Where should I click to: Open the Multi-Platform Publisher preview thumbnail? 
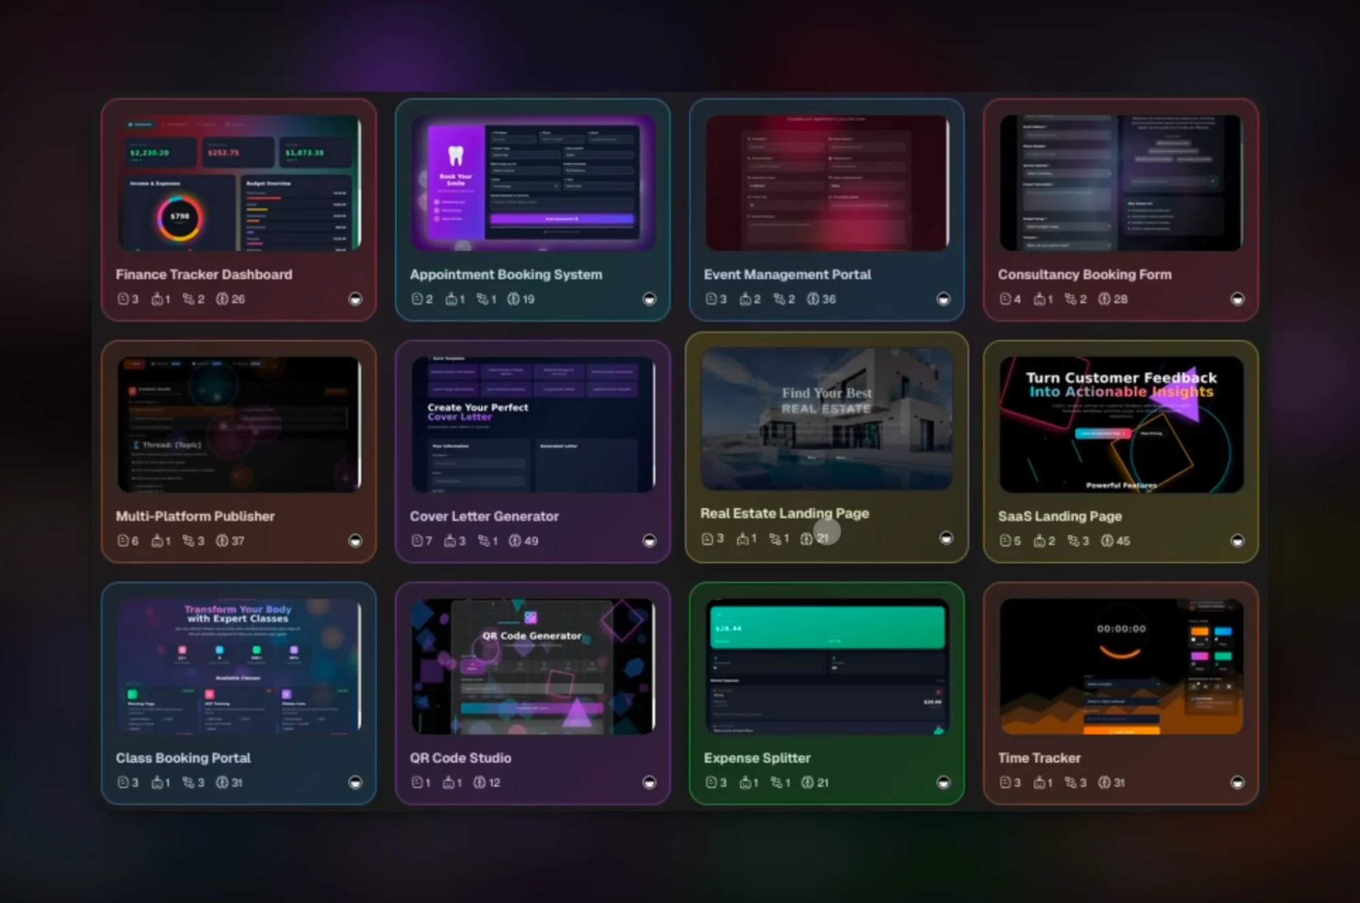pos(239,424)
